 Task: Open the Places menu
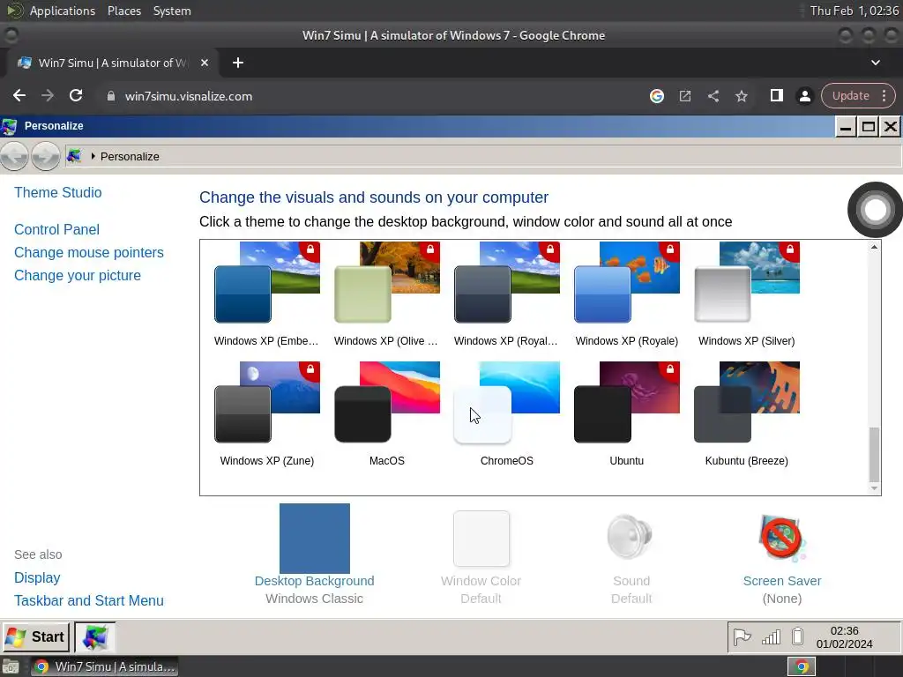pos(123,11)
